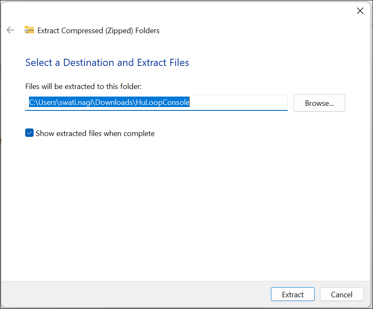Close the extraction dialog with the X
The image size is (373, 309).
click(x=360, y=11)
